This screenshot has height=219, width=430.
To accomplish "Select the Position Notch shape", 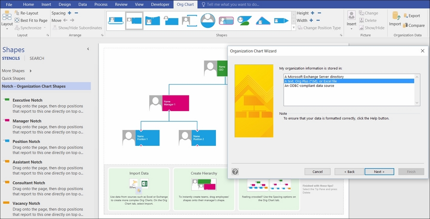I will 43,147.
